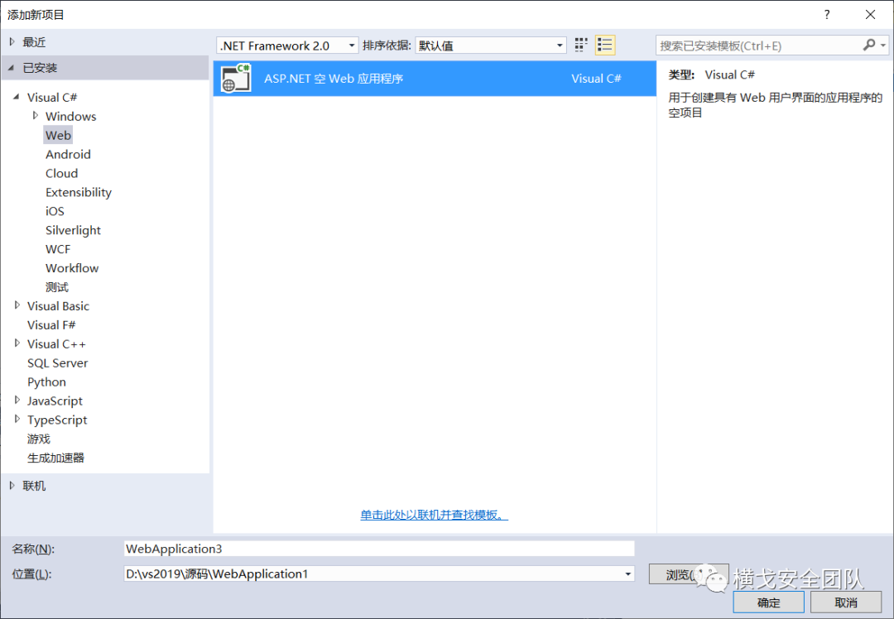Expand the 联机 section
Image resolution: width=894 pixels, height=619 pixels.
point(12,486)
